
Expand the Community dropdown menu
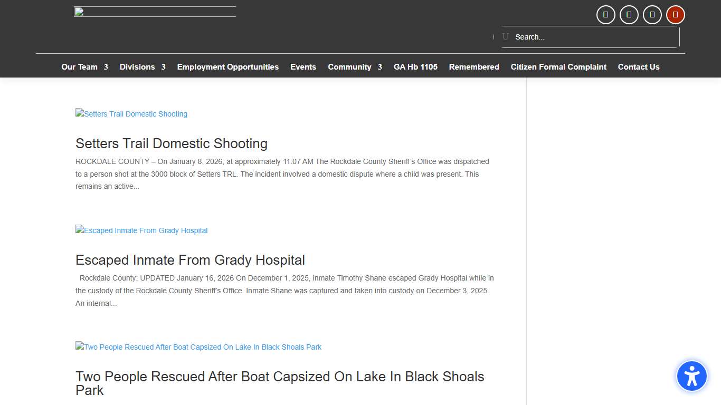350,67
